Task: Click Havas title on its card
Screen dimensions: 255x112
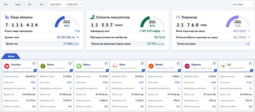Action: 50,65
